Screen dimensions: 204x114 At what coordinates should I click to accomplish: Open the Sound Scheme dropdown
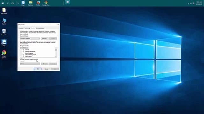(x=30, y=39)
